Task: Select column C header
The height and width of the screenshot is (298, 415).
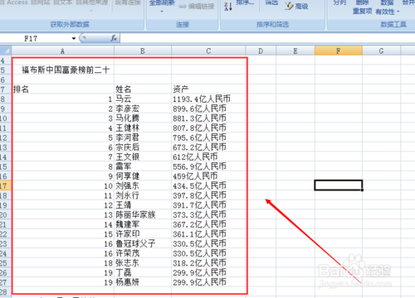Action: click(x=208, y=50)
